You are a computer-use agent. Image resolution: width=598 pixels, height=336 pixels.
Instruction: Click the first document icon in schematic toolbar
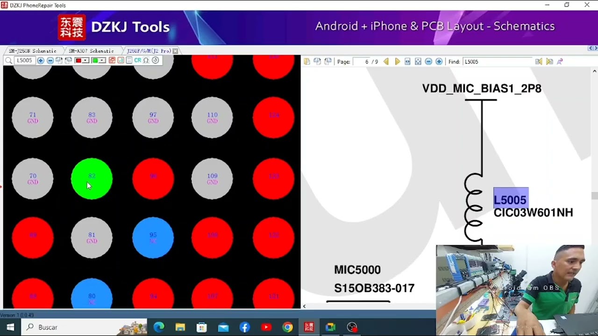(307, 62)
